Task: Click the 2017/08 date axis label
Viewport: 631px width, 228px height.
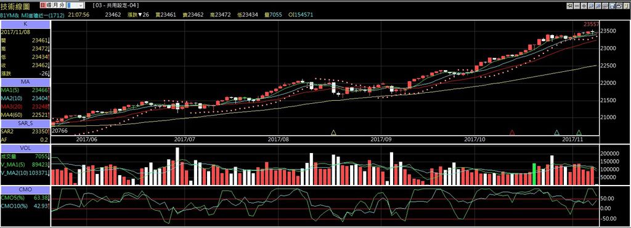Action: click(279, 139)
